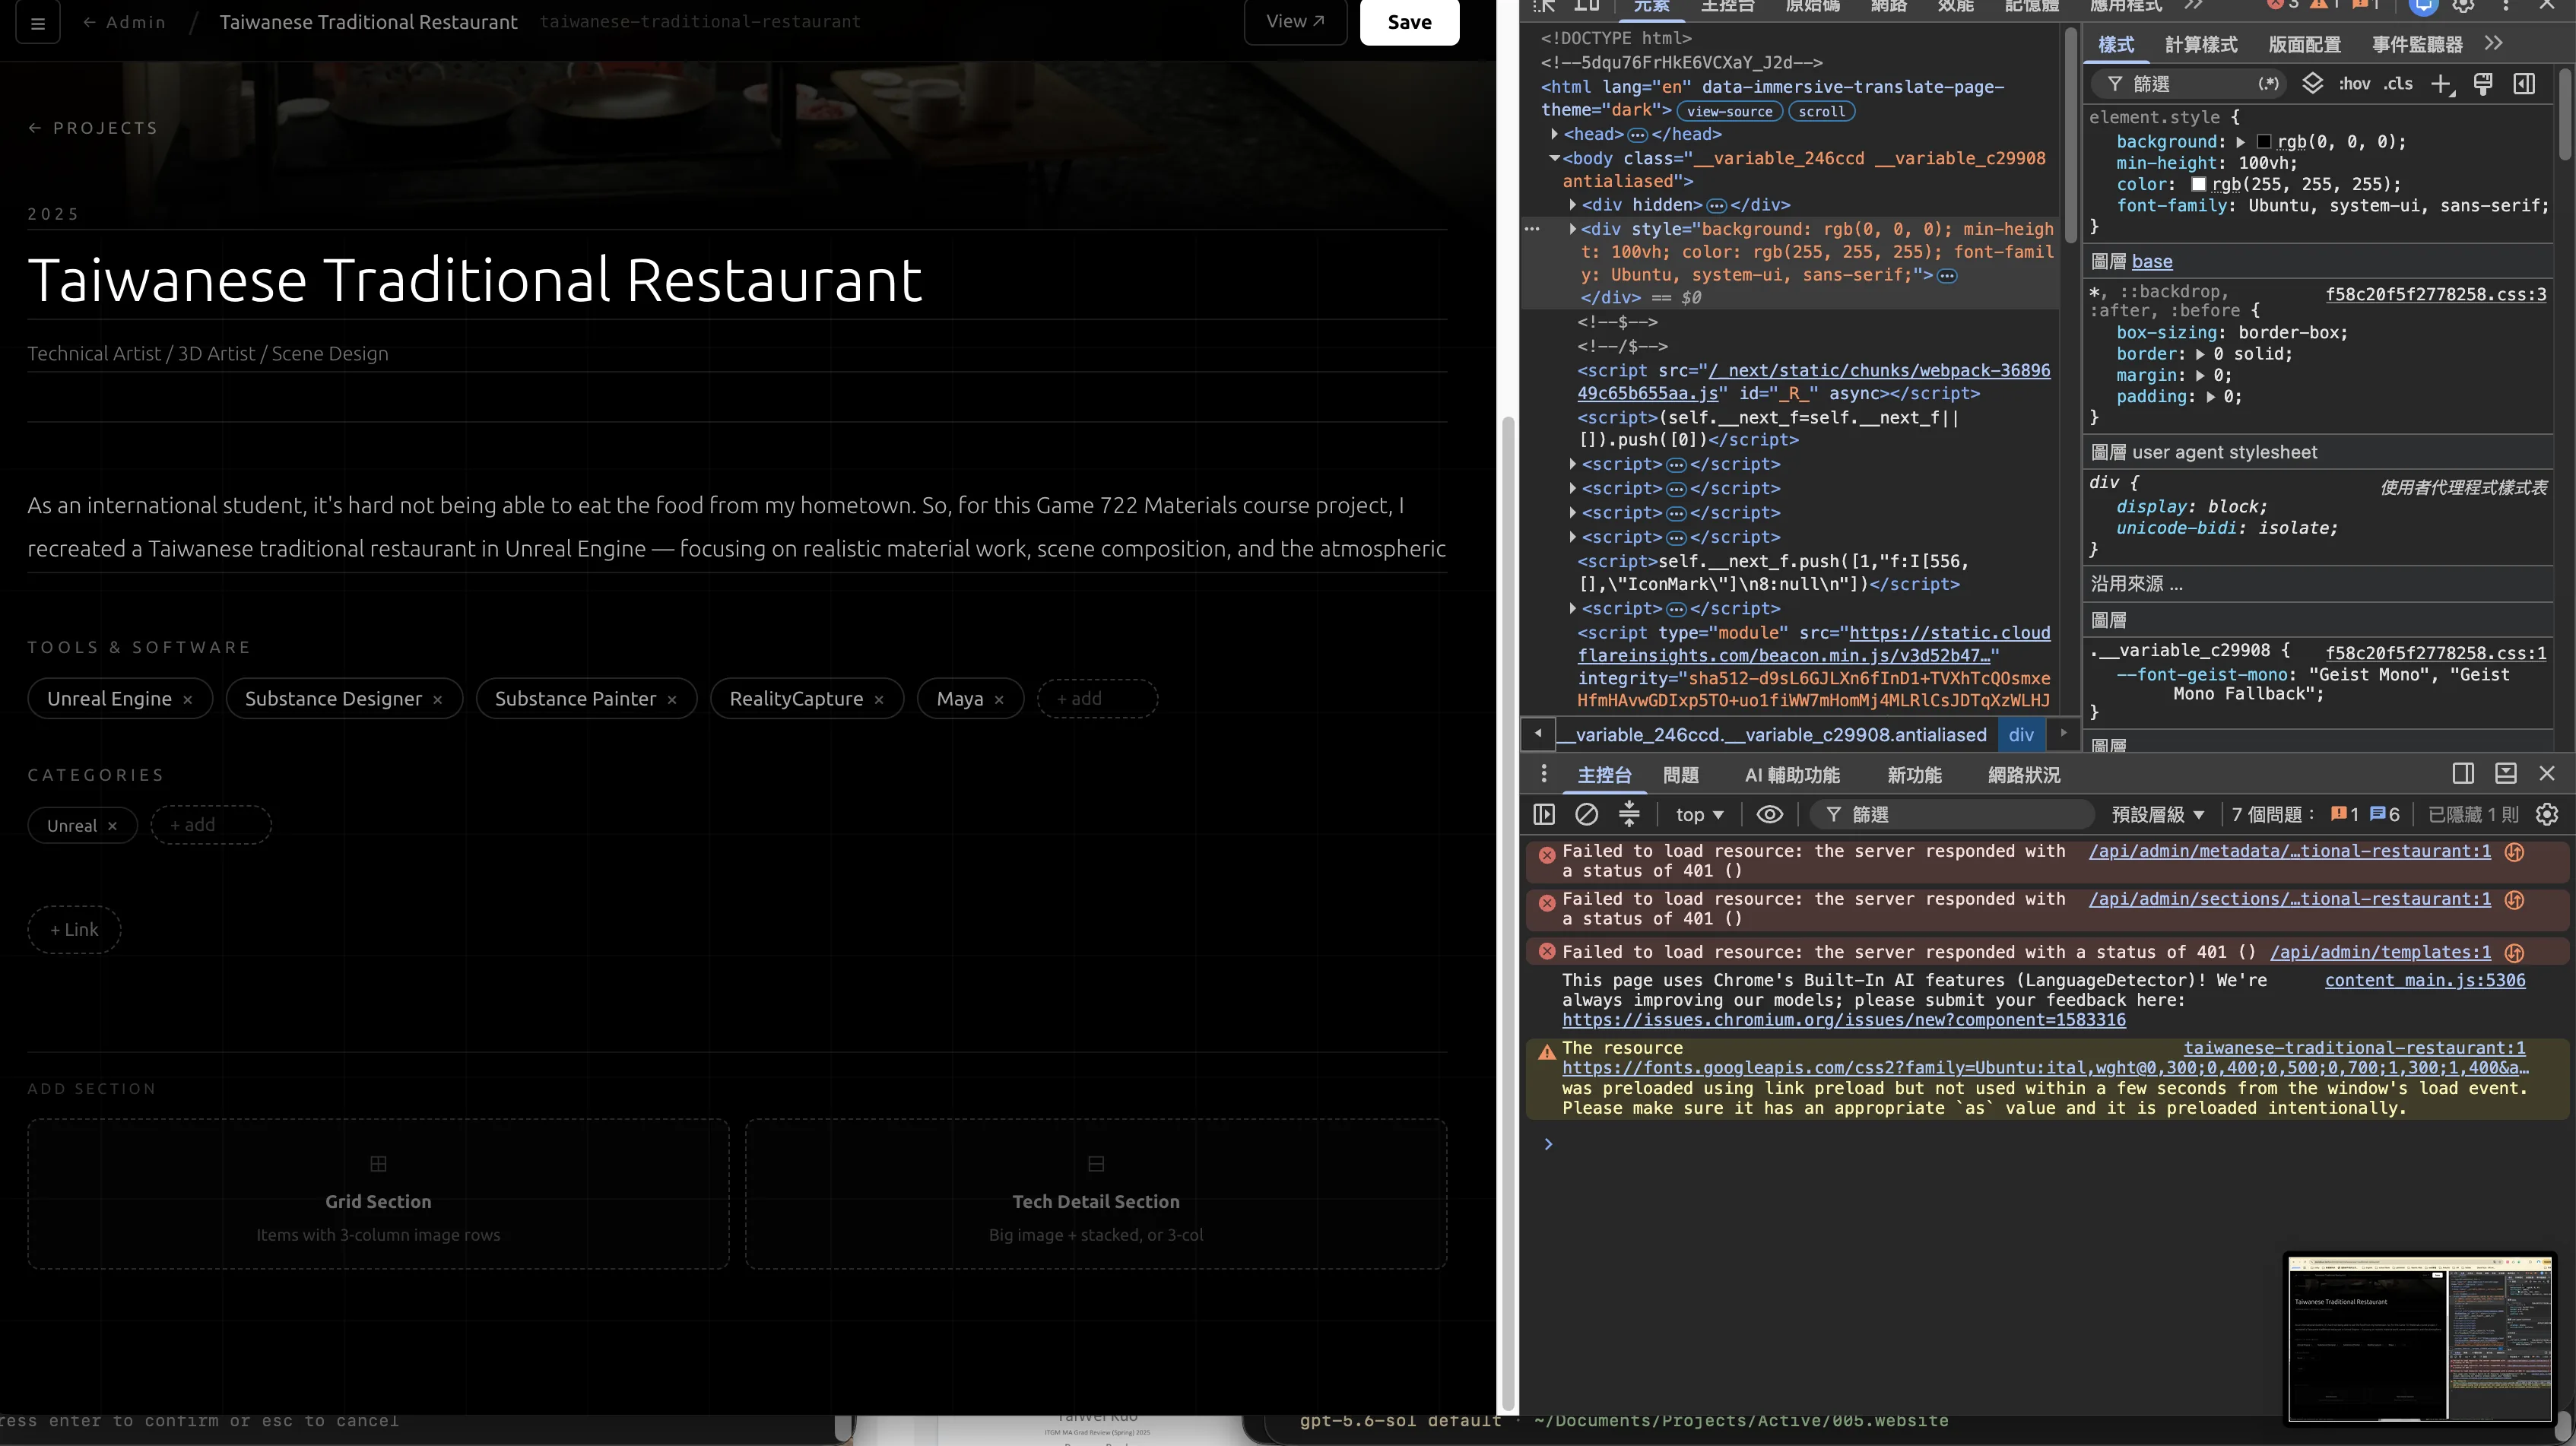The image size is (2576, 1446).
Task: Go back to Admin via header link
Action: (x=124, y=22)
